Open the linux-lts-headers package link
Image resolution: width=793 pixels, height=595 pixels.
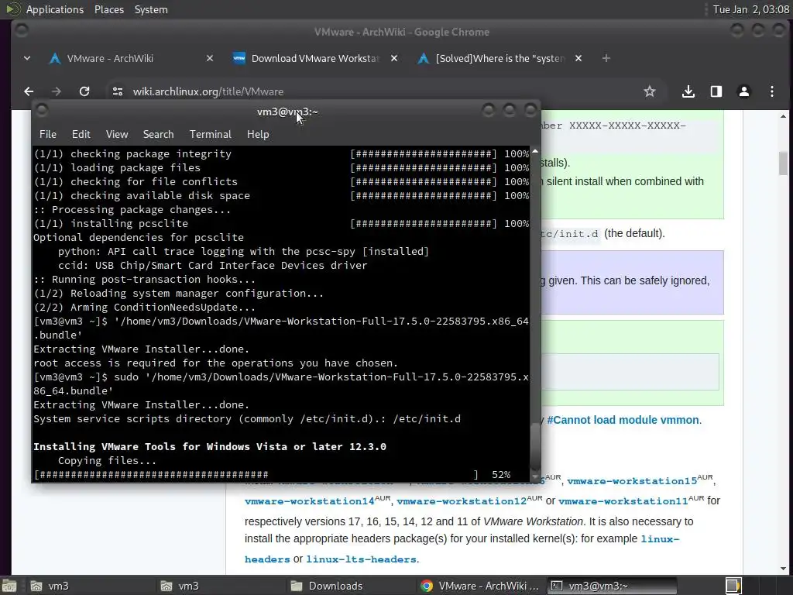click(361, 559)
